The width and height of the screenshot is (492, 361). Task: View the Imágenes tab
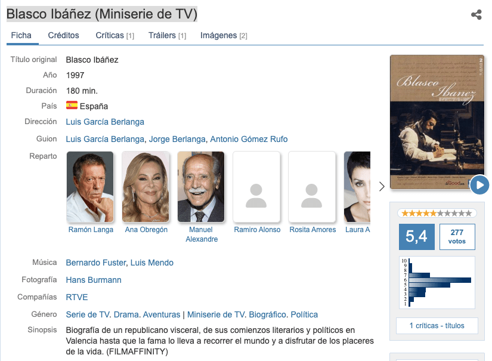click(224, 36)
